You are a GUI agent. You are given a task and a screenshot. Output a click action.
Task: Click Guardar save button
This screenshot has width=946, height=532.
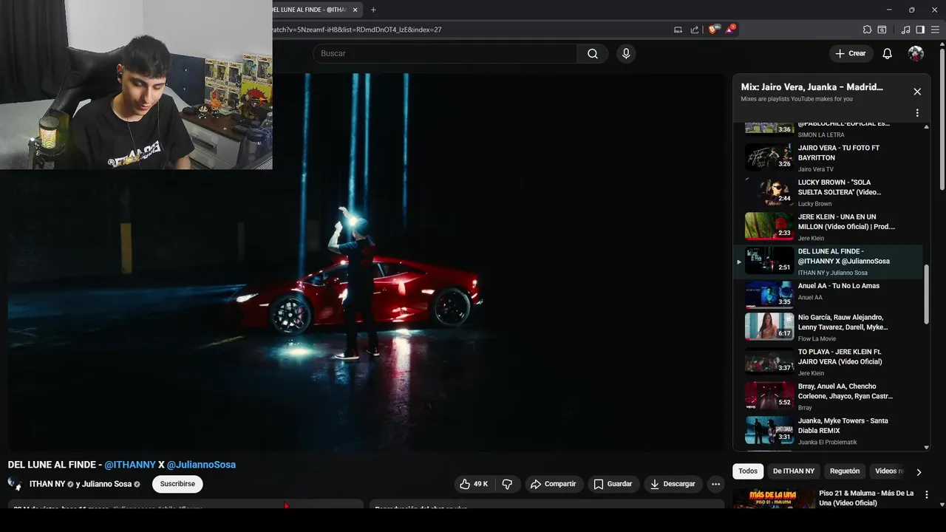(613, 484)
